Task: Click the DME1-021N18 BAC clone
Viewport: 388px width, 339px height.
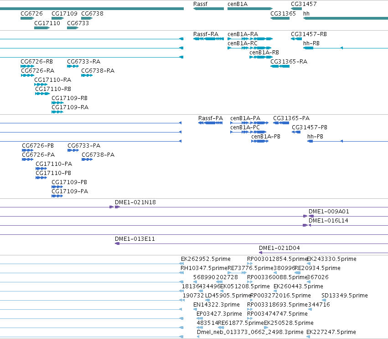Action: tap(251, 207)
